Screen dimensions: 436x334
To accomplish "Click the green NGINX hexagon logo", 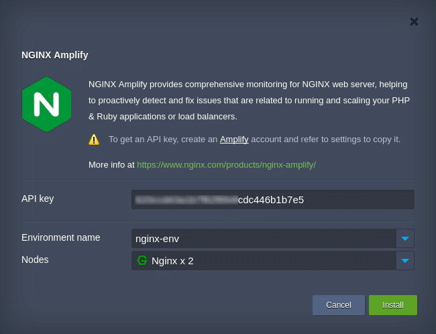I will [46, 105].
